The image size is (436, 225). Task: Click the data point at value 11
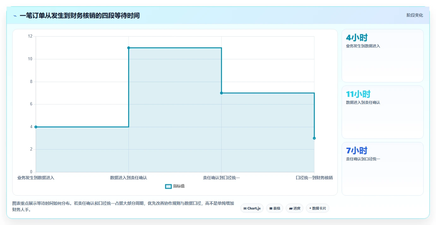pos(128,48)
